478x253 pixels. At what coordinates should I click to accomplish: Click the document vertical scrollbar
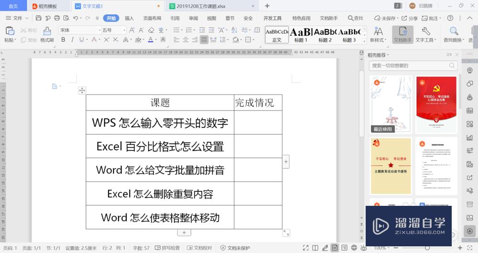[x=361, y=103]
